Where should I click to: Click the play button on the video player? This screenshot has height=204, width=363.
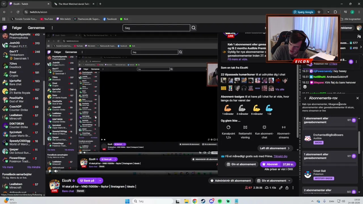pyautogui.click(x=50, y=171)
